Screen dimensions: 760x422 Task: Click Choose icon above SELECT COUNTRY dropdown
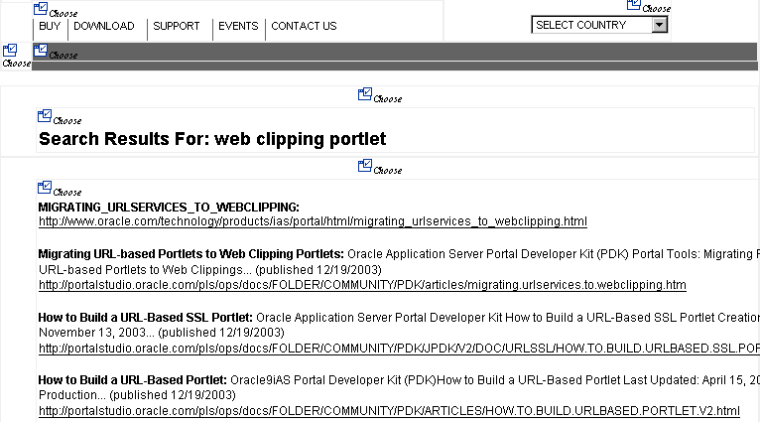point(634,5)
